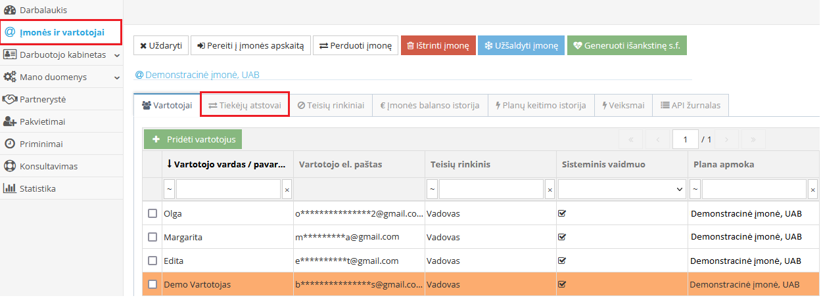Tick the checkbox for Olga
This screenshot has width=821, height=300.
(x=152, y=213)
